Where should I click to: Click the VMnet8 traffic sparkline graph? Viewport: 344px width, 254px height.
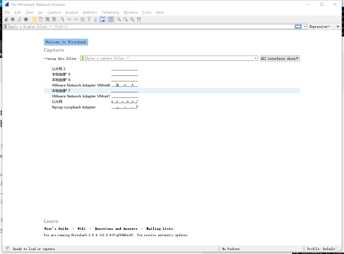(x=125, y=85)
